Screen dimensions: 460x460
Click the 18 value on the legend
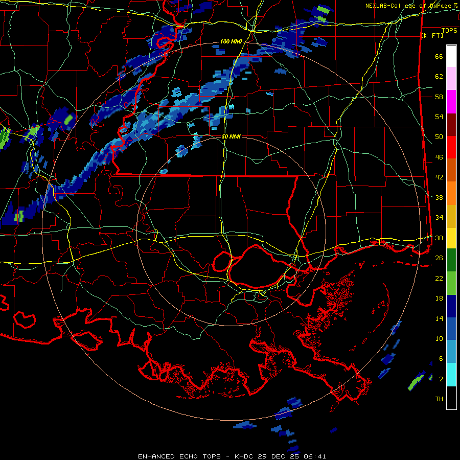click(439, 298)
